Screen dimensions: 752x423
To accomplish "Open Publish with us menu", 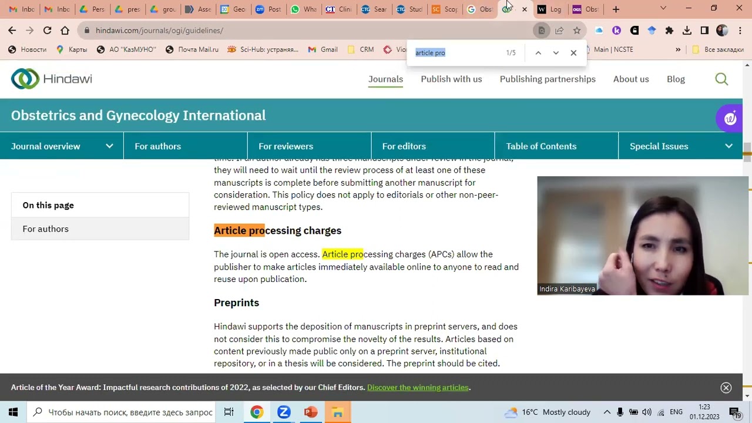I will pos(451,79).
